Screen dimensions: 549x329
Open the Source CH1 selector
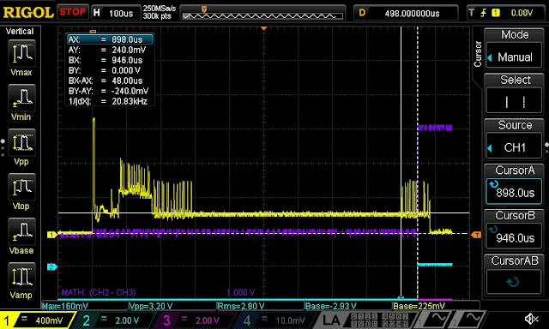tap(513, 147)
